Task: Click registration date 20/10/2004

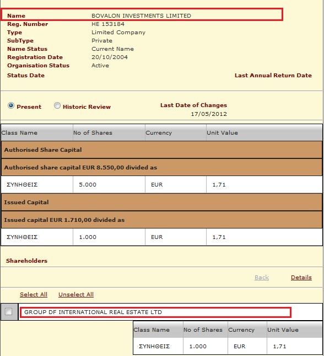Action: pyautogui.click(x=110, y=57)
